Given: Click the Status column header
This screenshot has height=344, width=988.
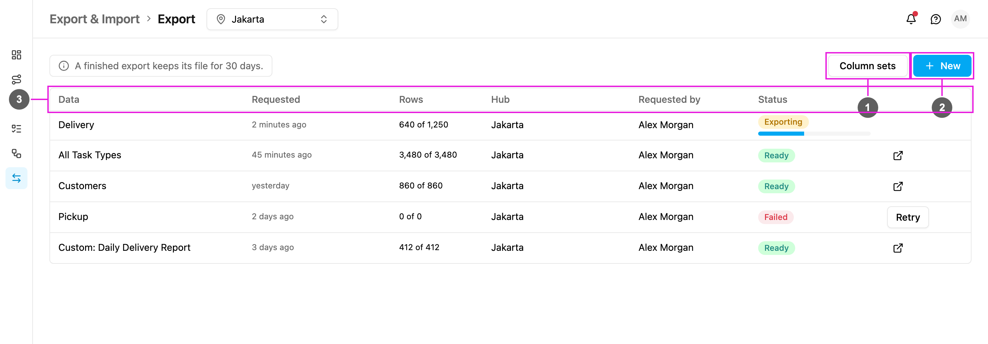Looking at the screenshot, I should click(x=773, y=100).
